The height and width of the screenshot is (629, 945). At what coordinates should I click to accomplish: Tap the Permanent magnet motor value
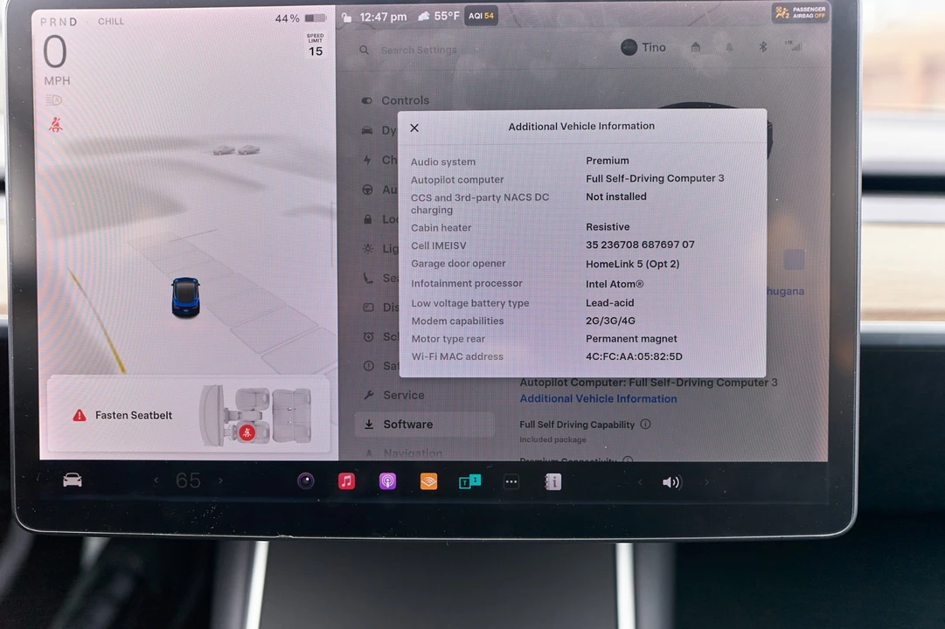631,339
